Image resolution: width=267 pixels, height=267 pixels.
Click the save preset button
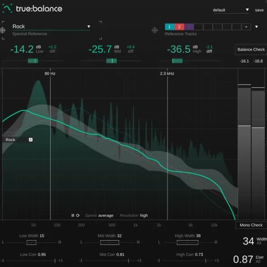click(x=259, y=10)
